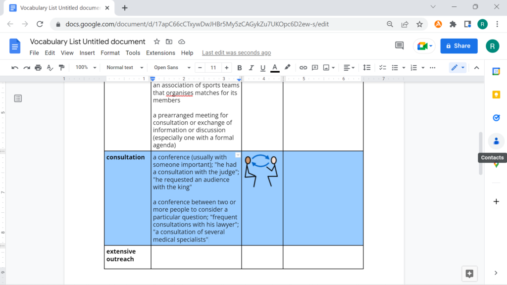The image size is (507, 285).
Task: Click the blue Share button
Action: point(458,46)
